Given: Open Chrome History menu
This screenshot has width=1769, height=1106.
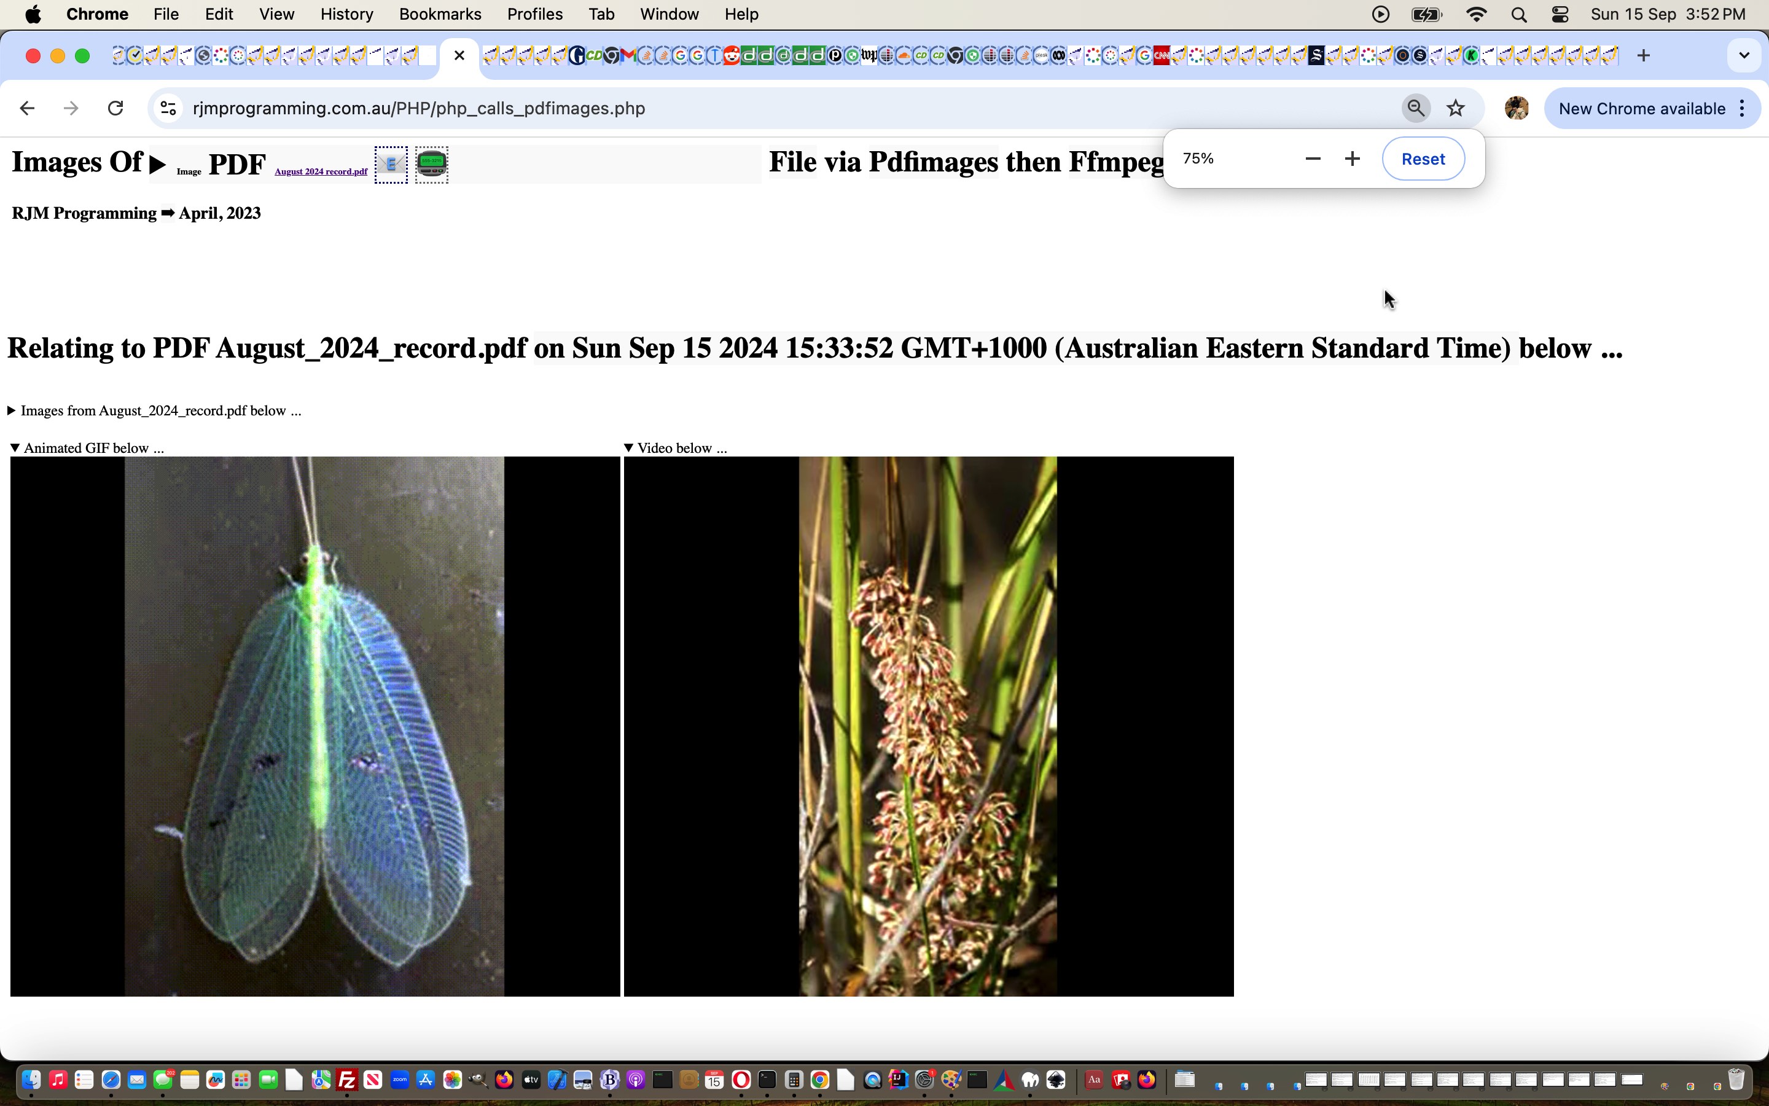Looking at the screenshot, I should pos(344,14).
